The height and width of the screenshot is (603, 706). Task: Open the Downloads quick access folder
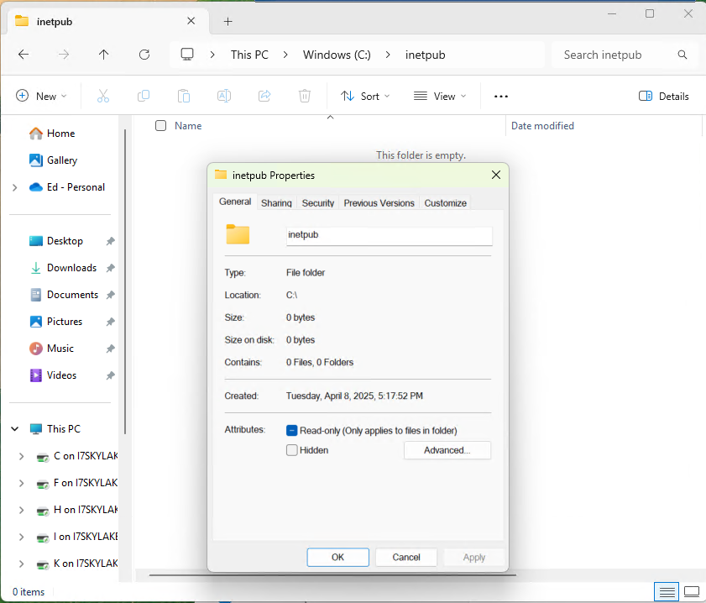tap(63, 268)
